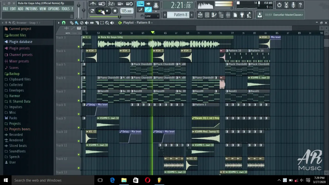329x185 pixels.
Task: Choose the Select marquee tool
Action: pyautogui.click(x=102, y=23)
